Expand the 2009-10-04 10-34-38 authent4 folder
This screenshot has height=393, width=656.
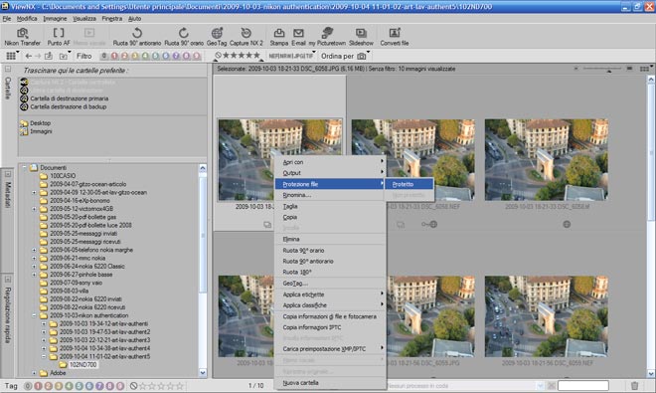[44, 348]
